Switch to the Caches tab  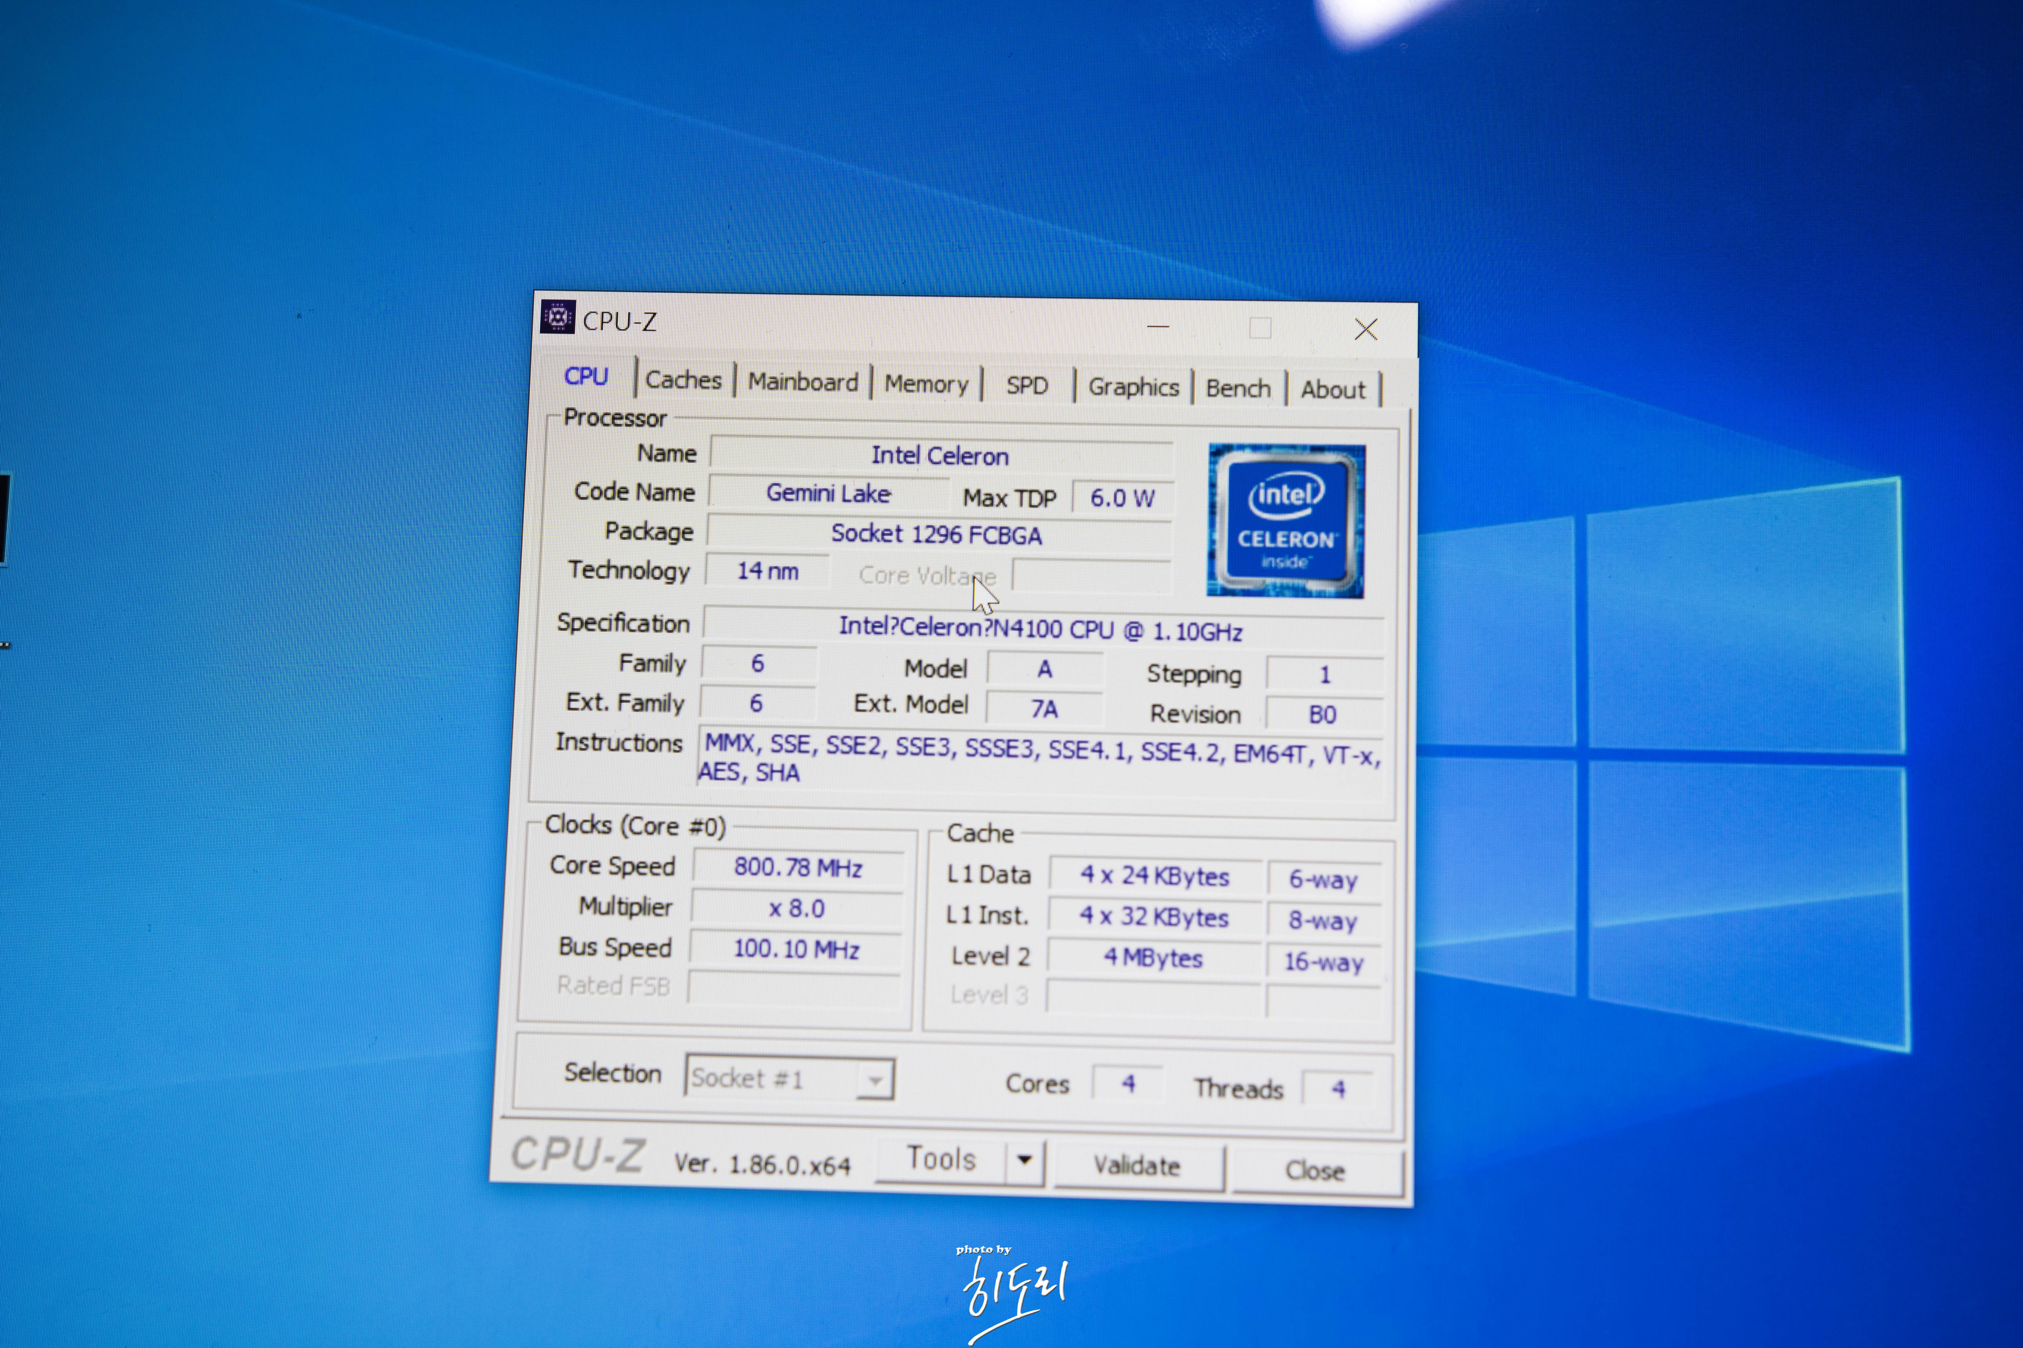click(683, 380)
